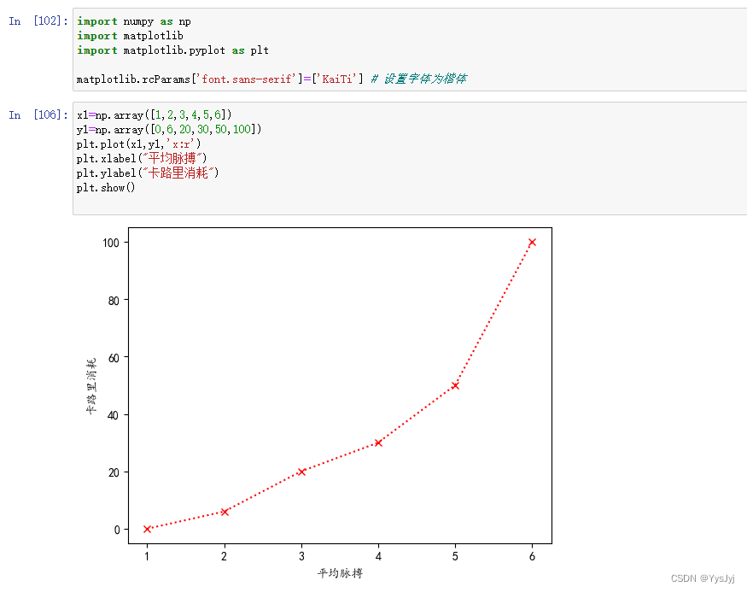Image resolution: width=747 pixels, height=592 pixels.
Task: Click the plt.show() line
Action: [x=106, y=187]
